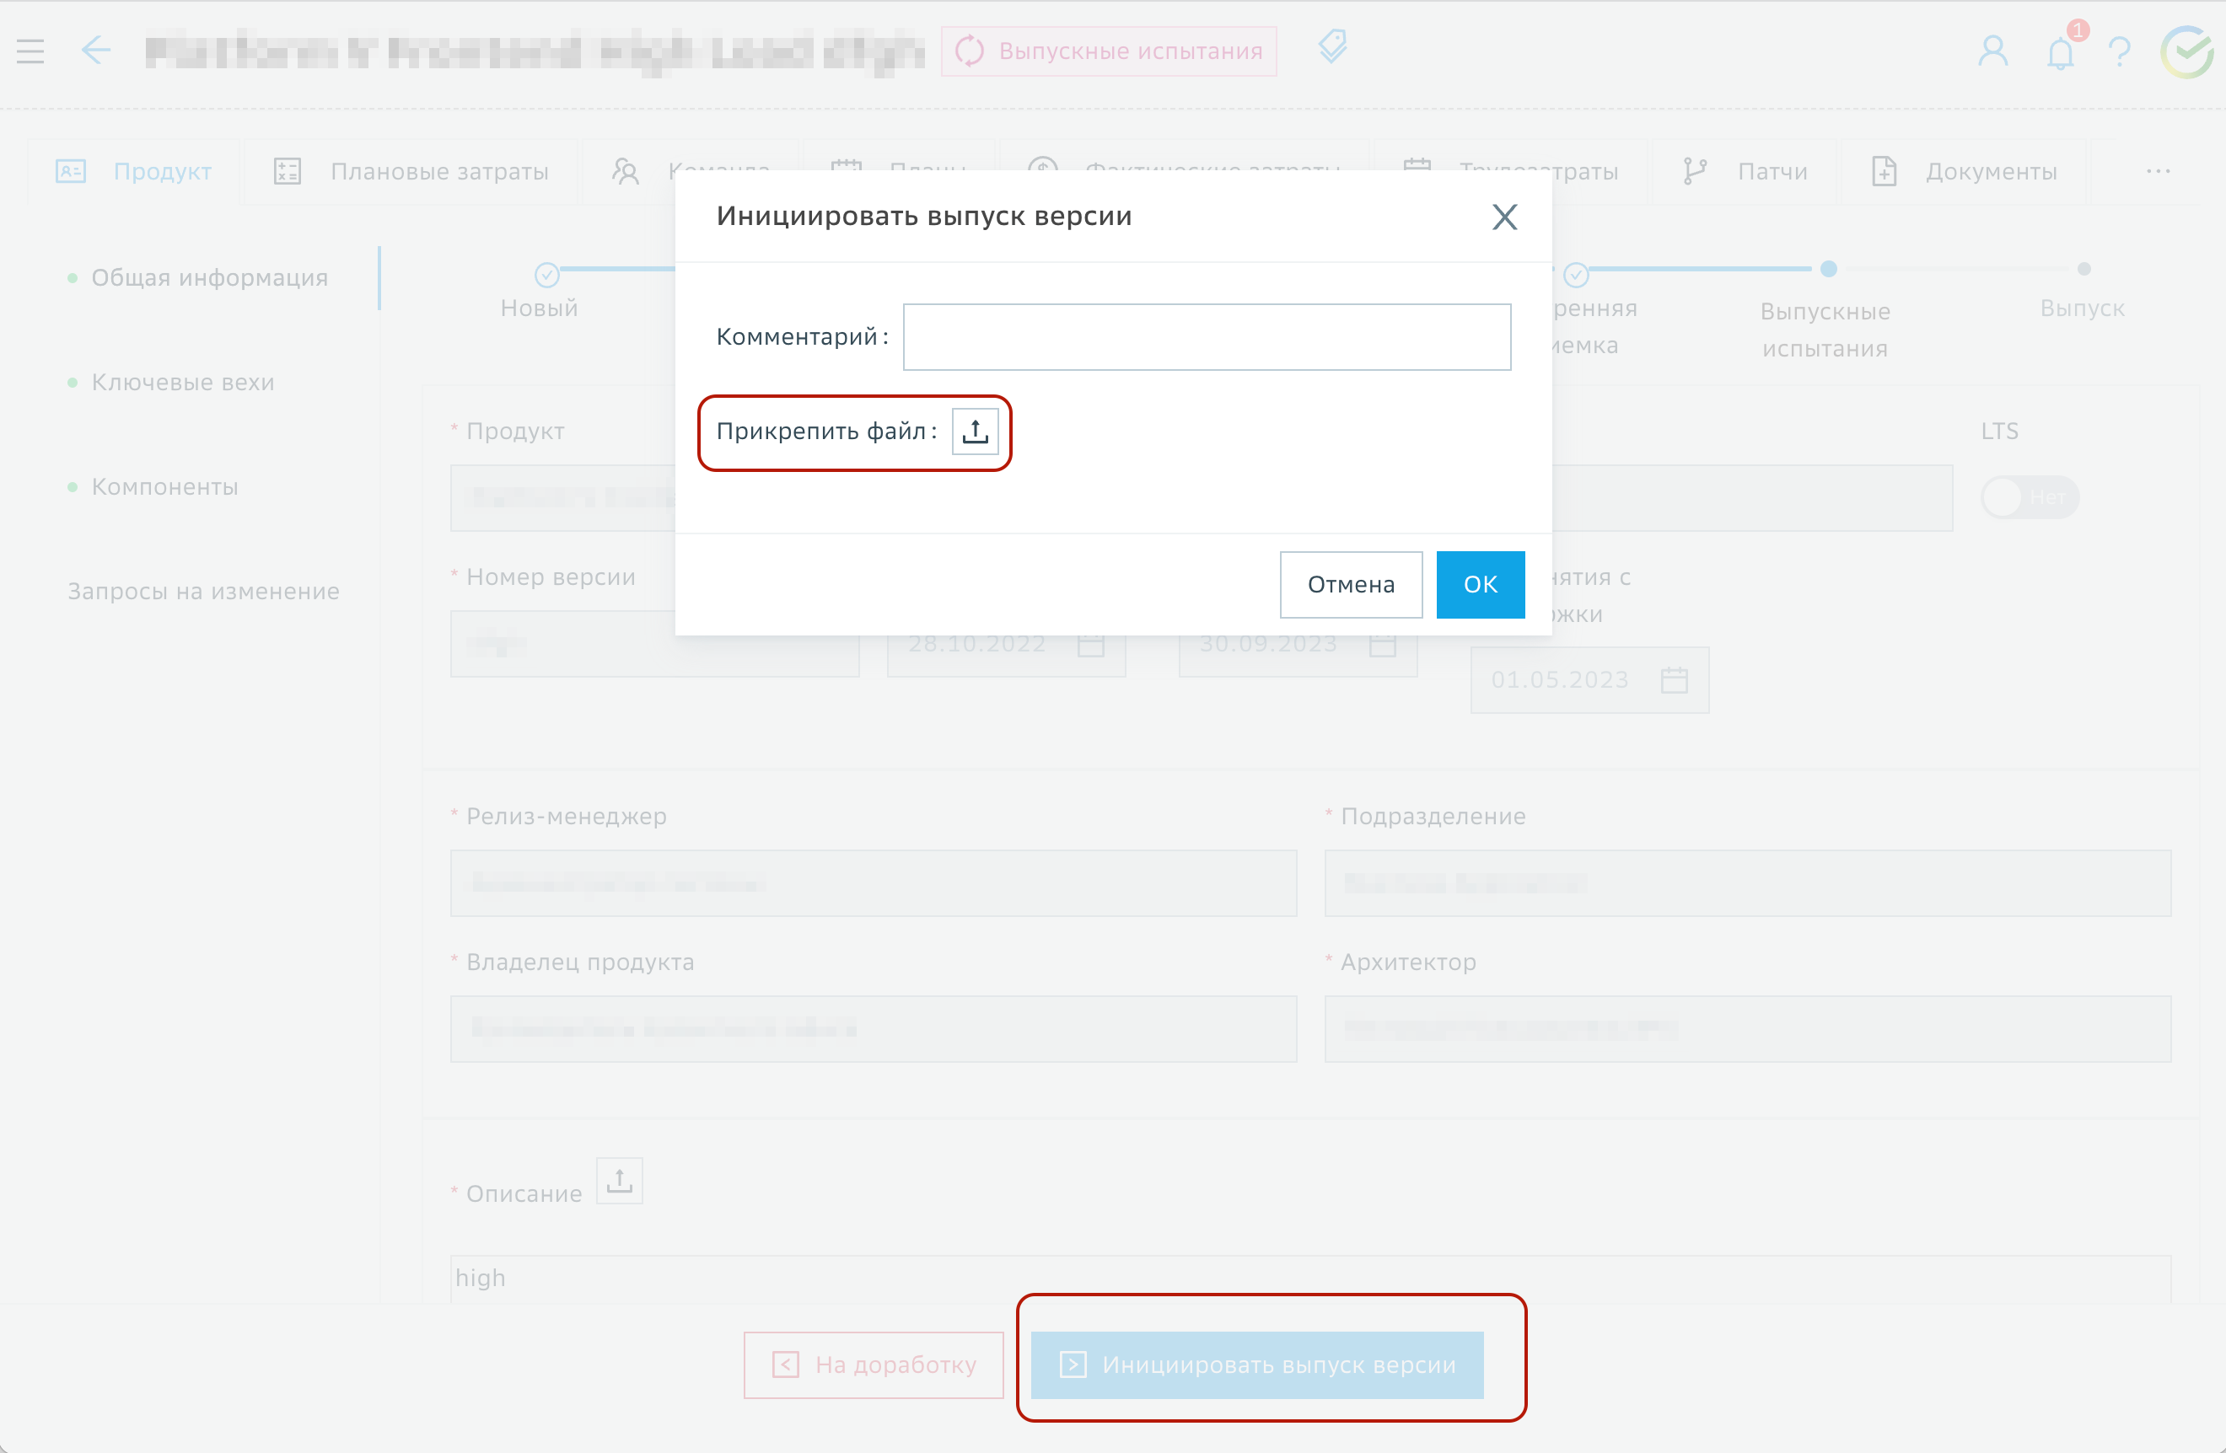Click the Отмена button
The height and width of the screenshot is (1453, 2226).
point(1351,584)
